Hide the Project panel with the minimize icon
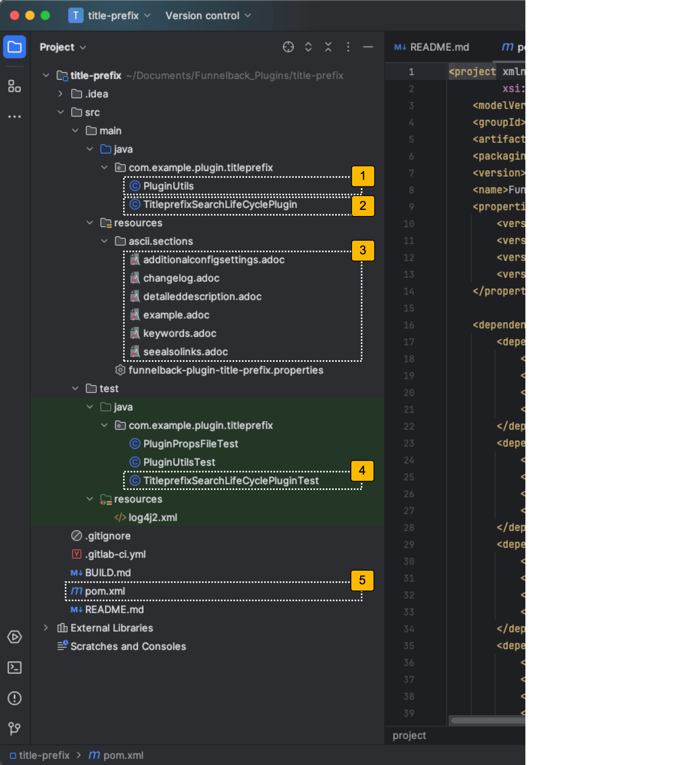 (368, 47)
